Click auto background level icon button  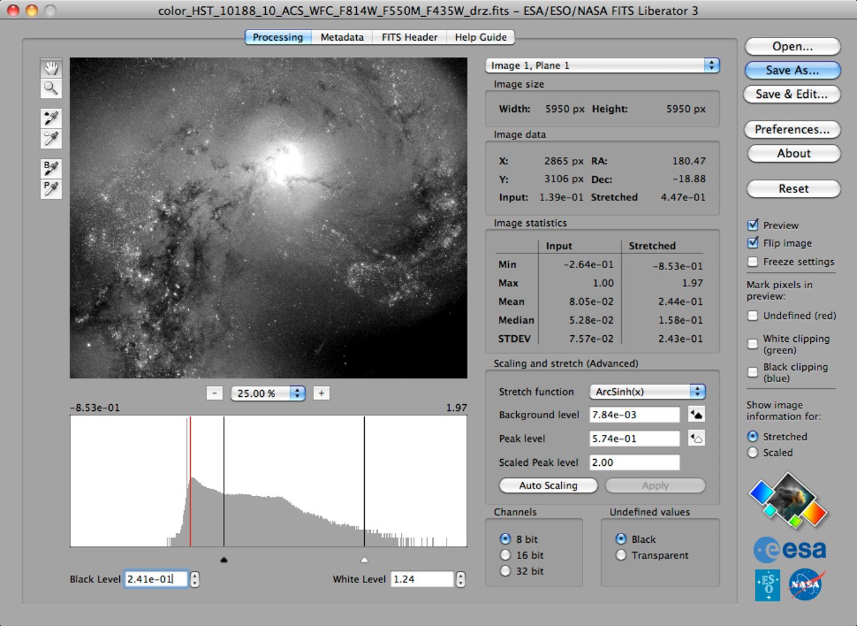coord(696,415)
